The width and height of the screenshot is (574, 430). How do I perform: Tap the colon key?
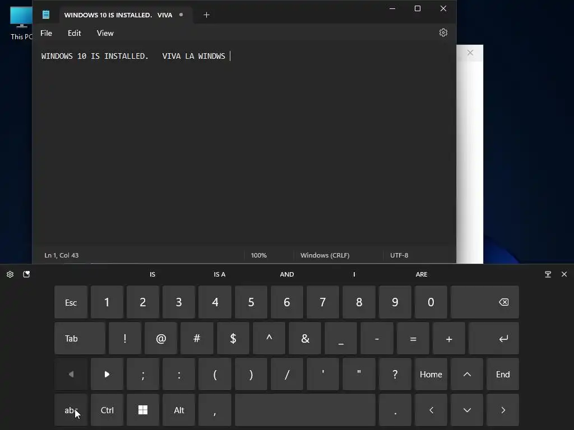(x=179, y=374)
